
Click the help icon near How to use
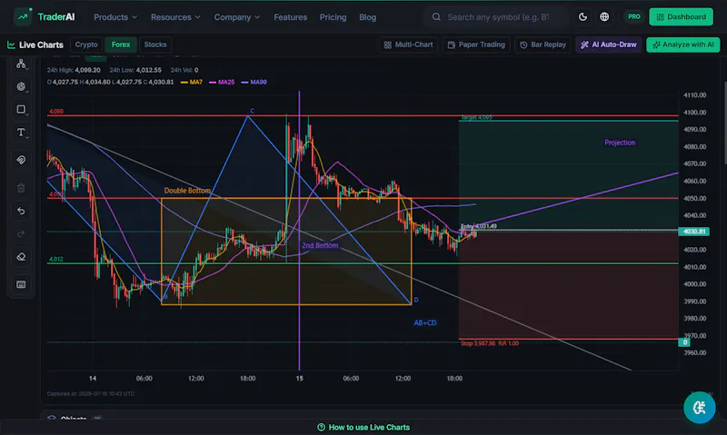tap(321, 427)
